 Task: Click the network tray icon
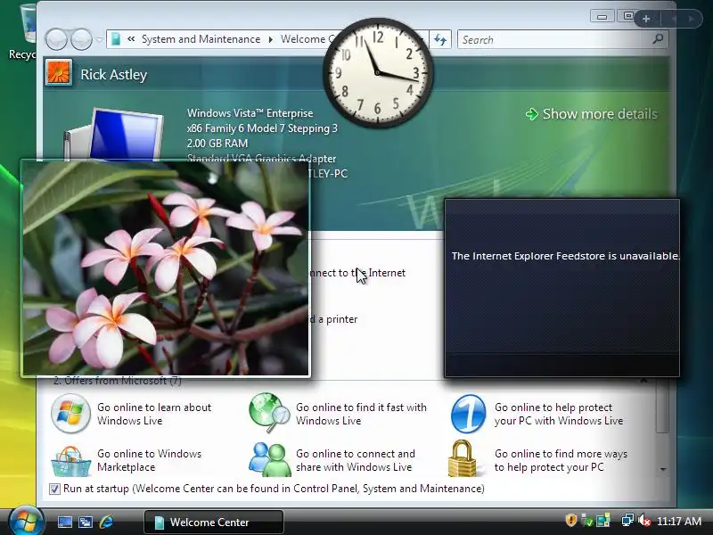(628, 521)
